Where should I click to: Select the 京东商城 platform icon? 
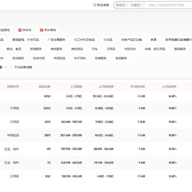(x=42, y=30)
